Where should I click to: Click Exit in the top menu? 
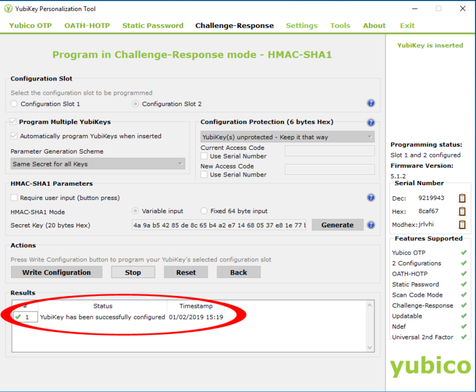point(407,25)
